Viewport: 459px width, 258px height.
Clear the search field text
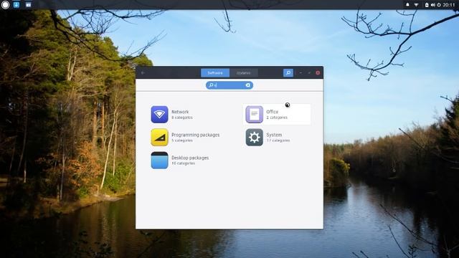point(248,85)
